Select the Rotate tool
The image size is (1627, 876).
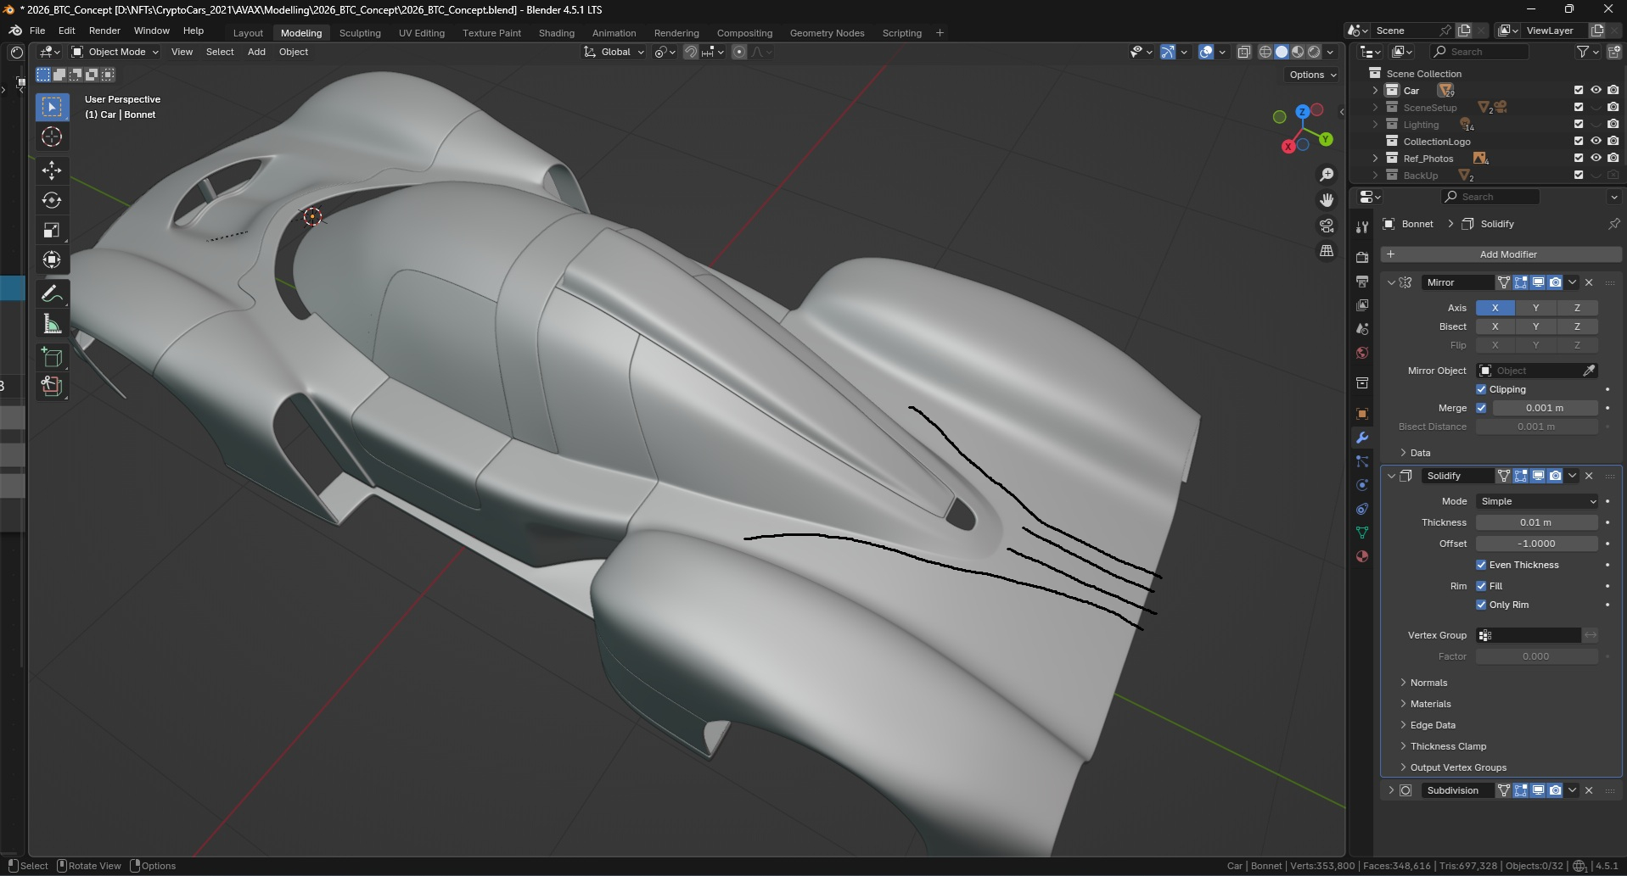(52, 200)
